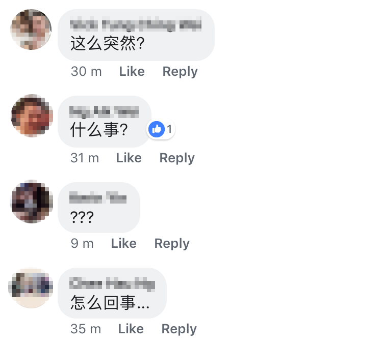Reply to the comment "什么事?"

pyautogui.click(x=177, y=158)
